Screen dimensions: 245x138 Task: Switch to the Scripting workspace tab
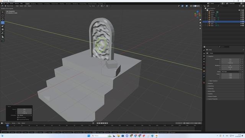(101, 3)
